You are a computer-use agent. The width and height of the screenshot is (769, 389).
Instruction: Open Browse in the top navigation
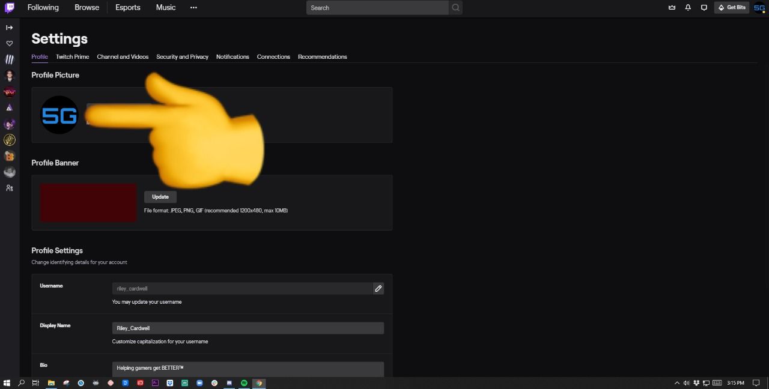87,8
